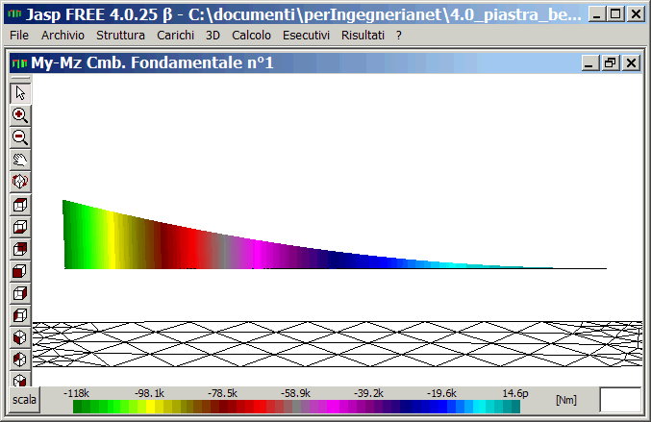Select first isometric cube view
The image size is (651, 422).
[x=20, y=337]
